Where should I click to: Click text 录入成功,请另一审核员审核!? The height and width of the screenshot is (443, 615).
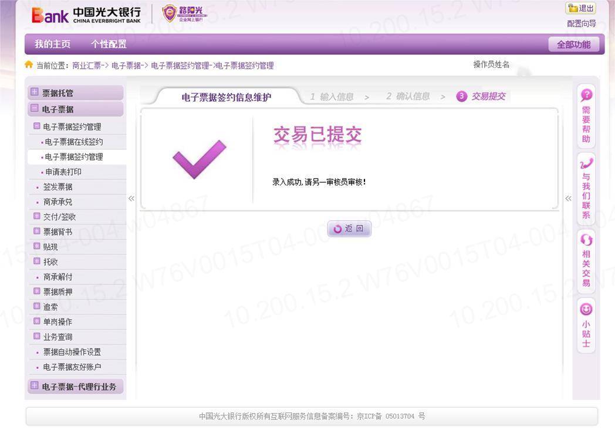pos(319,182)
